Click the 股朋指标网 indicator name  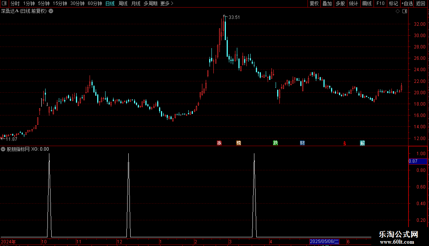[18, 149]
